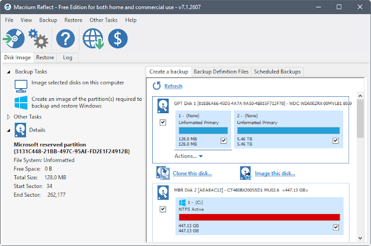Click the globe download updates icon

click(x=93, y=38)
